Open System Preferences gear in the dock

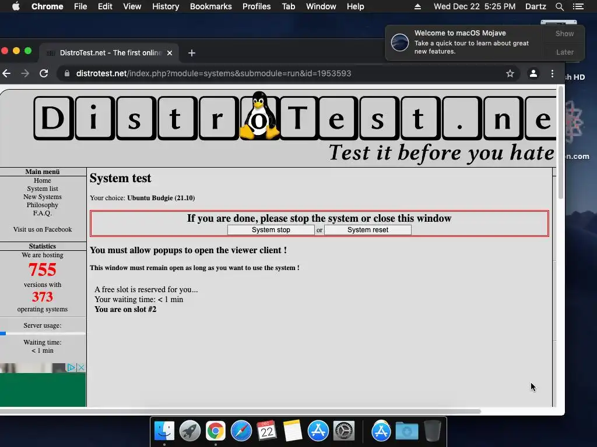coord(344,431)
